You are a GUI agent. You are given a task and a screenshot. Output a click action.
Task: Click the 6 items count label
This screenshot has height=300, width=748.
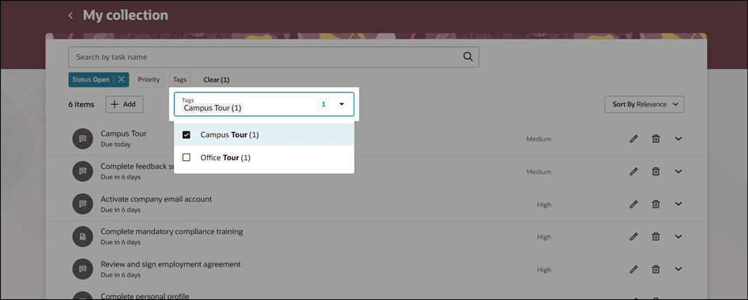coord(81,105)
